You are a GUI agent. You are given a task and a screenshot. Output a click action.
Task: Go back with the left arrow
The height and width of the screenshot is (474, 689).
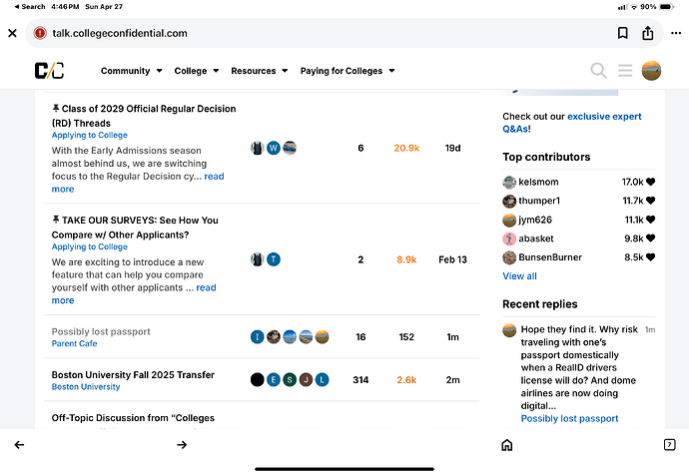pyautogui.click(x=19, y=445)
